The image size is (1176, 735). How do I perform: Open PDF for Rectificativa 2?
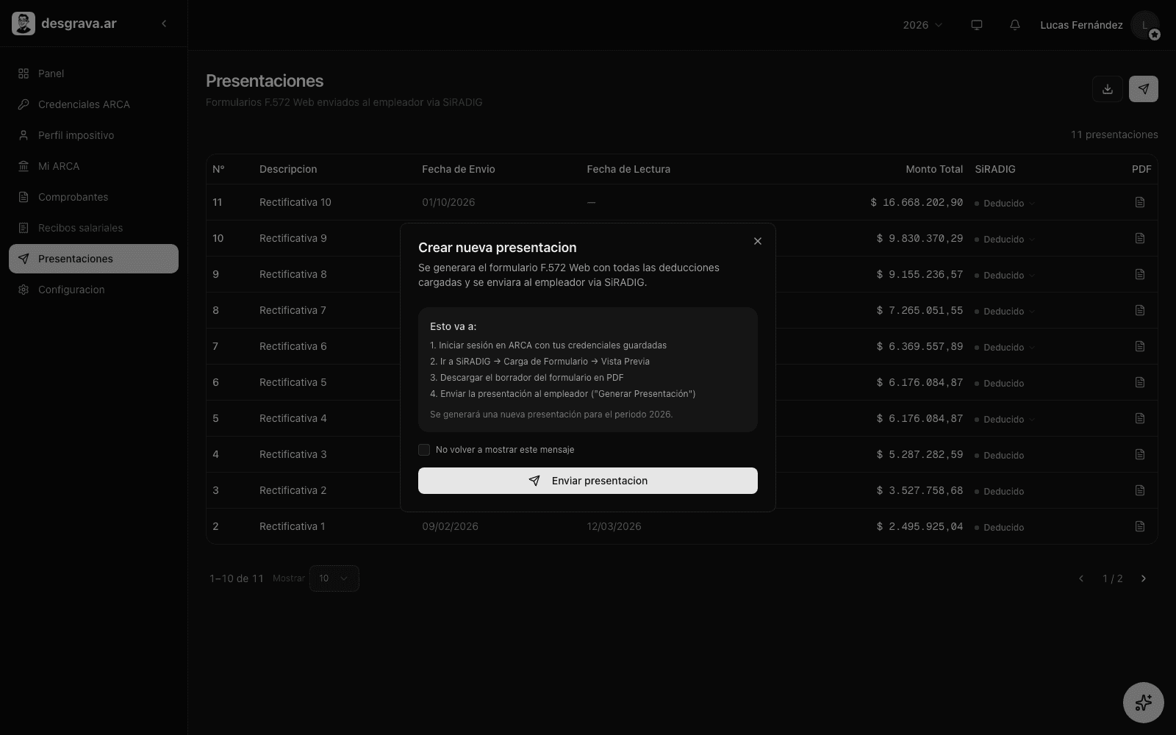[x=1140, y=490]
